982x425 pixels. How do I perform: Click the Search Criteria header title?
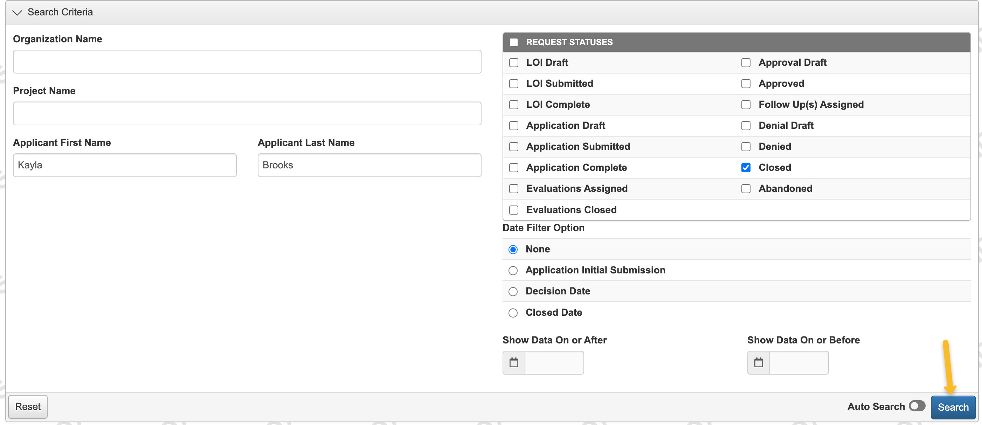(60, 12)
